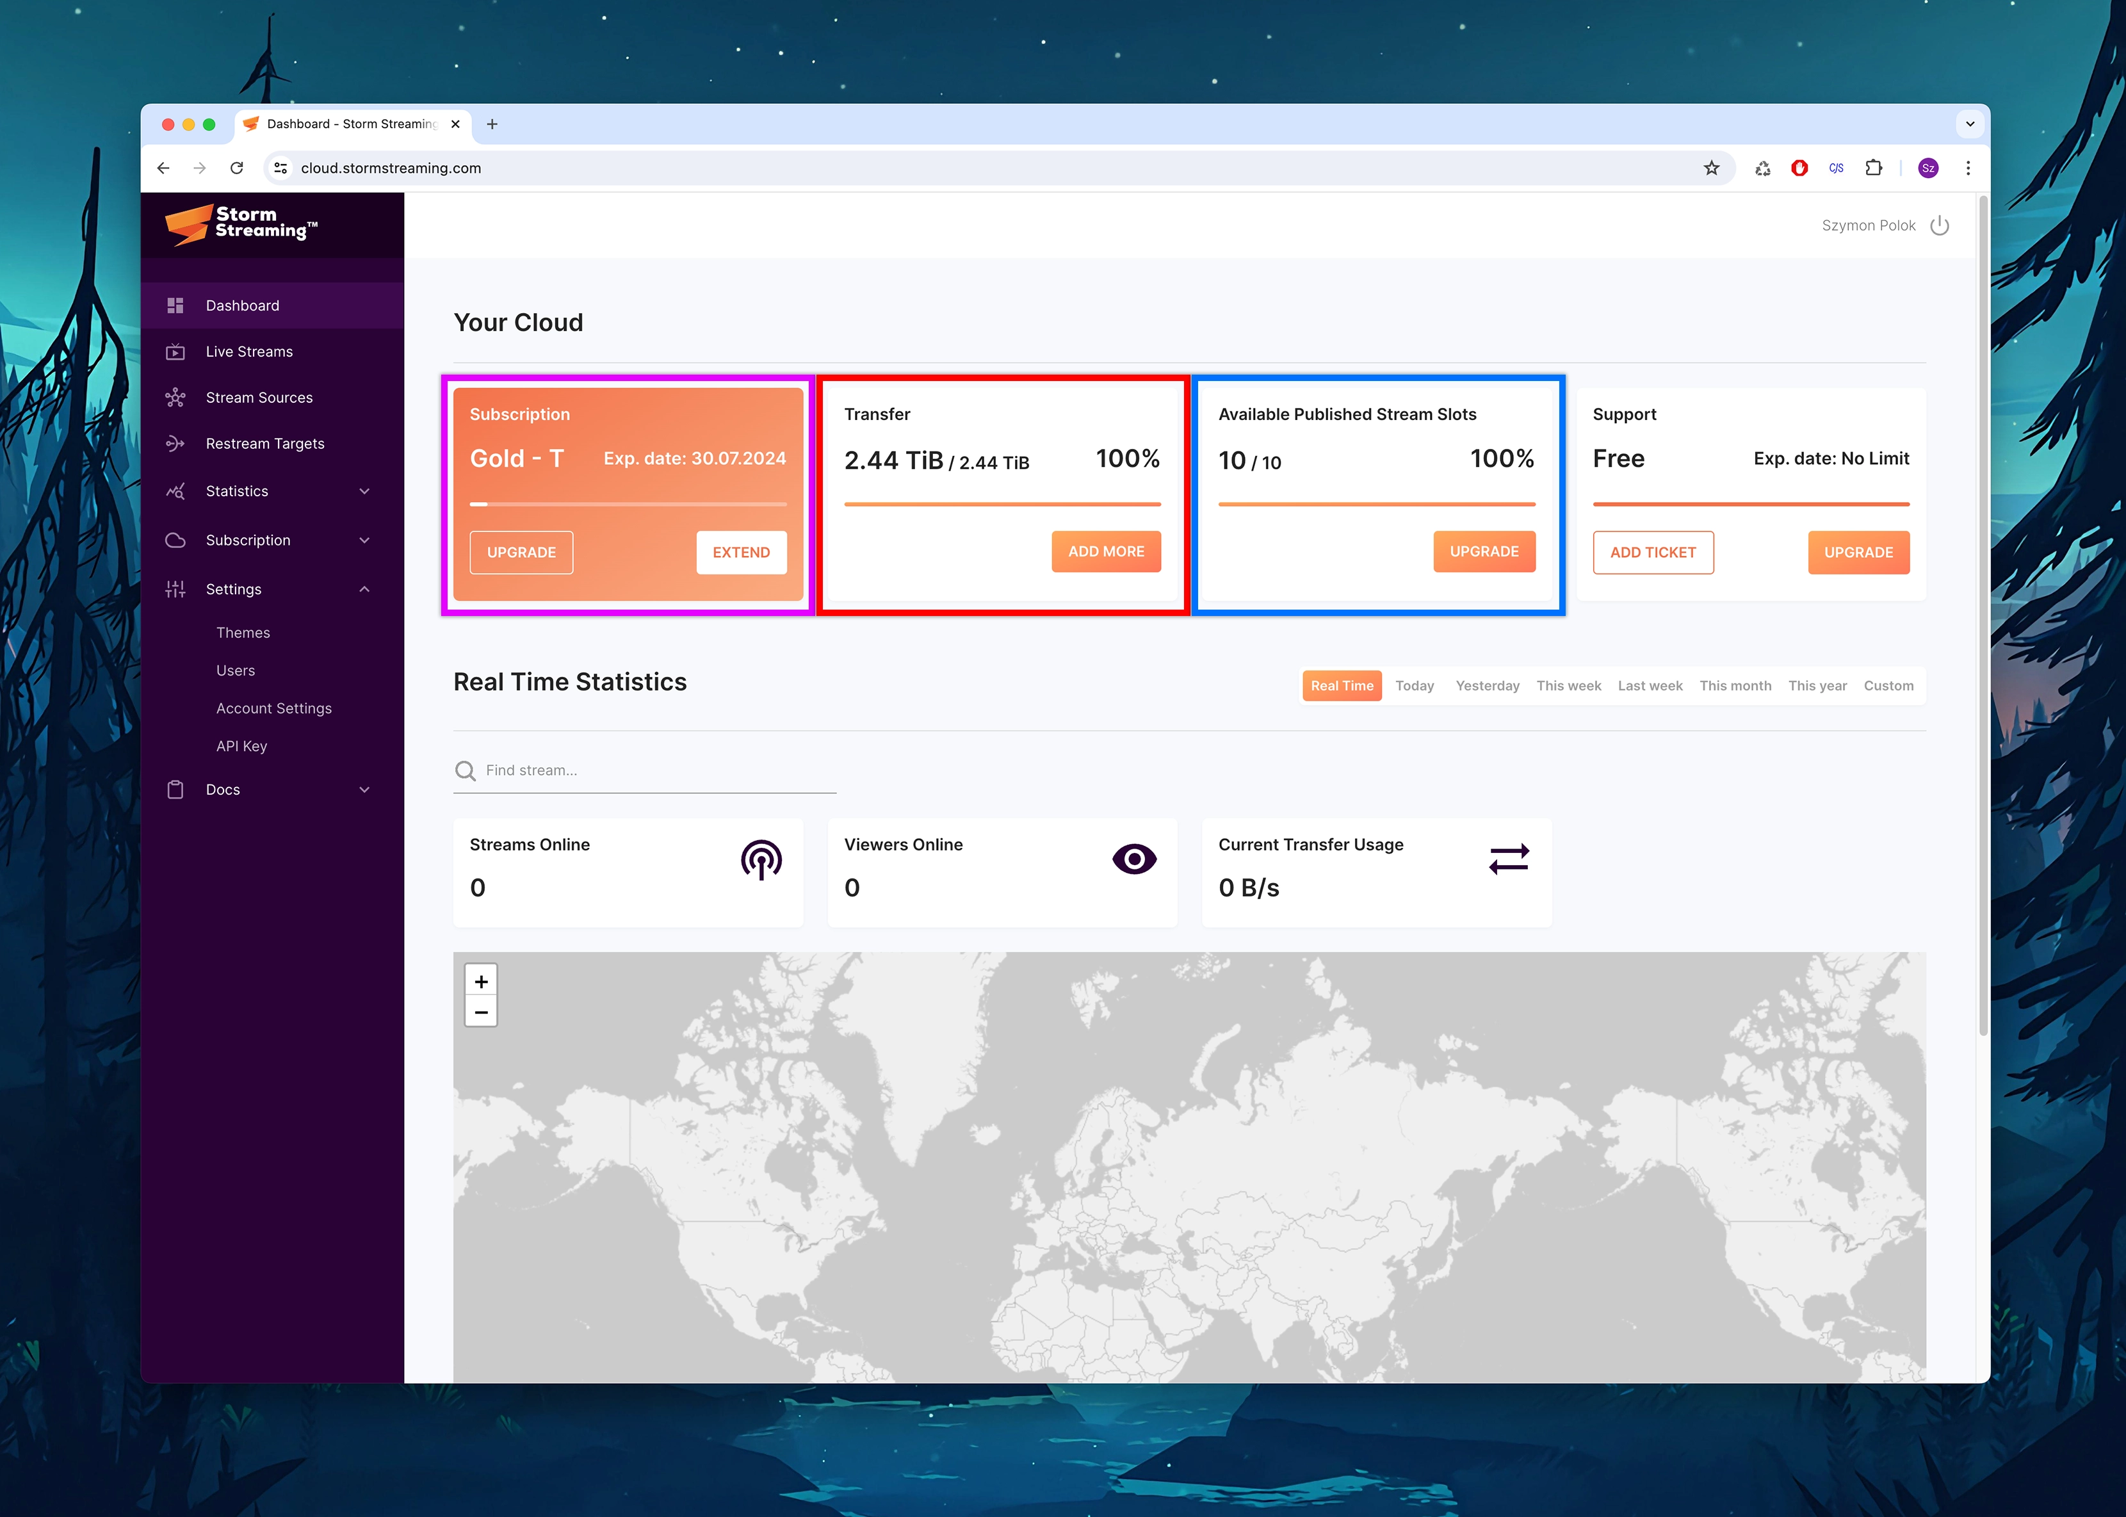2126x1517 pixels.
Task: Open Docs using the clipboard icon
Action: [x=175, y=788]
